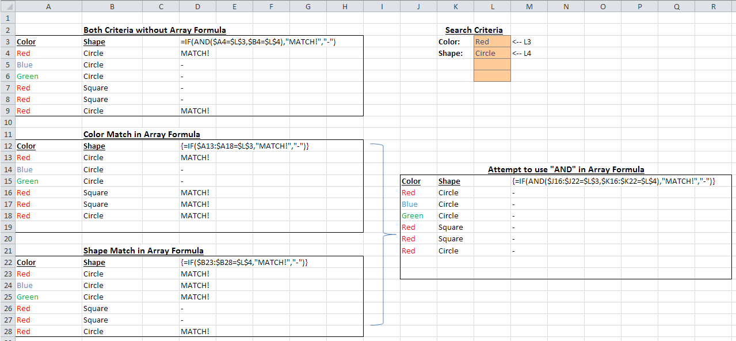Click the 'Search Criteria' heading
The height and width of the screenshot is (341, 736).
tap(474, 30)
